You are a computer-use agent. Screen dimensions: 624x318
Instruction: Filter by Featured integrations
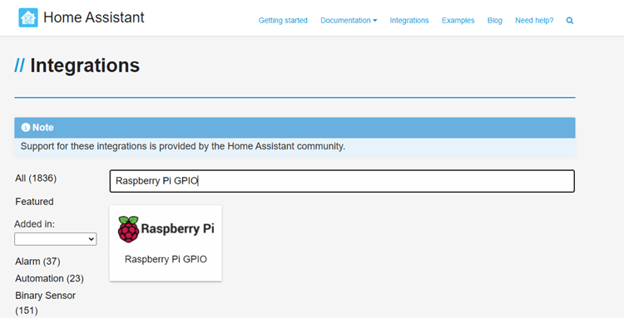coord(34,202)
